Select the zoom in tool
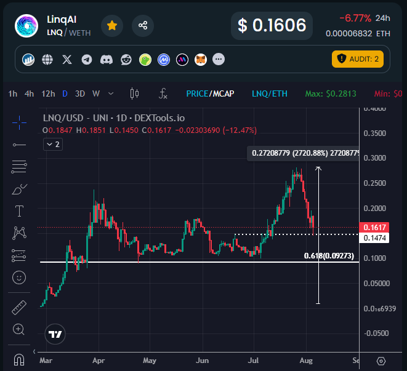Viewport: 407px width, 371px height. click(x=18, y=330)
